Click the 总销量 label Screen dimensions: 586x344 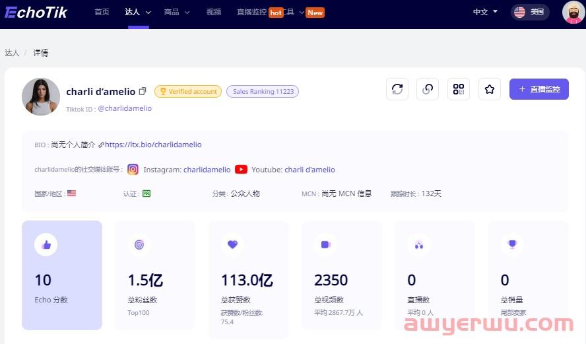[x=511, y=300]
